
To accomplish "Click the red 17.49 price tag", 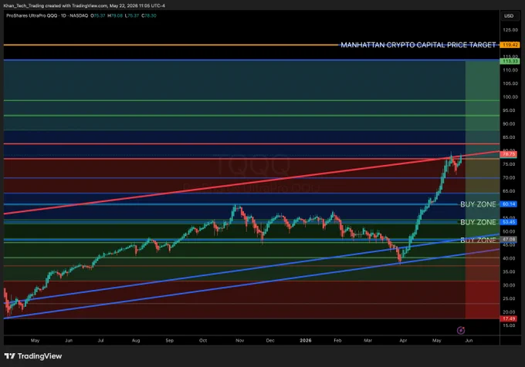I will pos(509,319).
